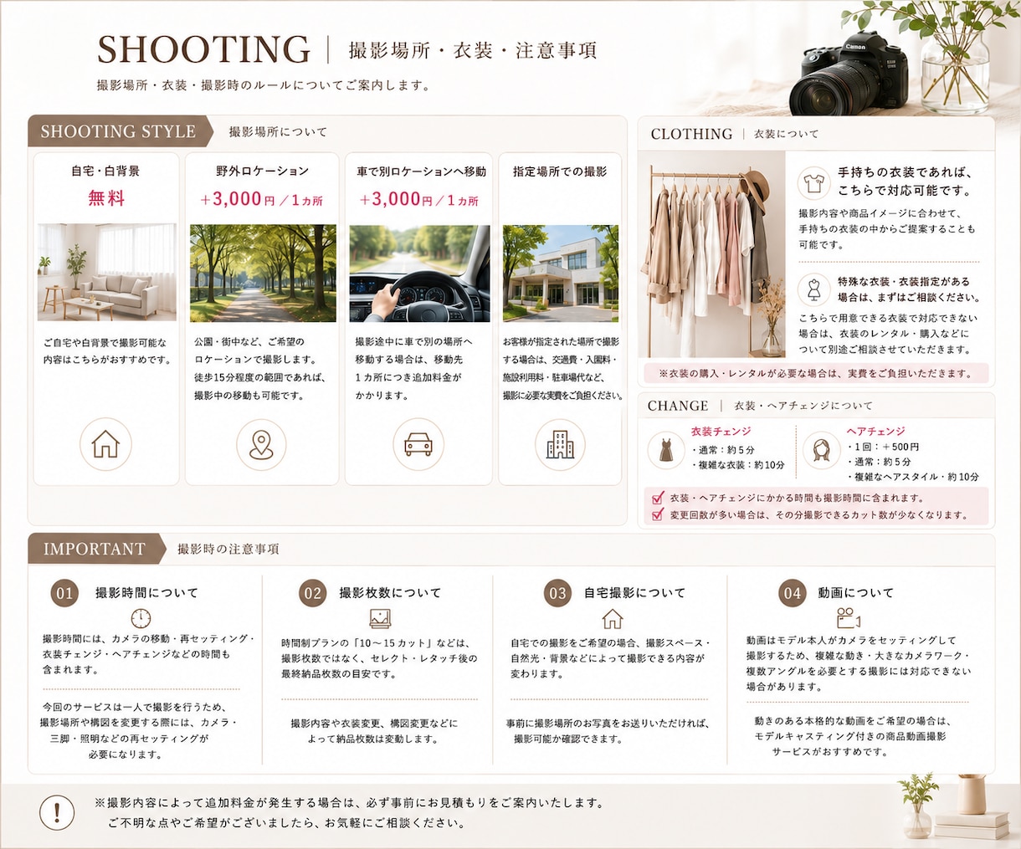Screen dimensions: 1021x849
Task: Click the exclamation mark icon in the bottom note
Action: point(57,811)
